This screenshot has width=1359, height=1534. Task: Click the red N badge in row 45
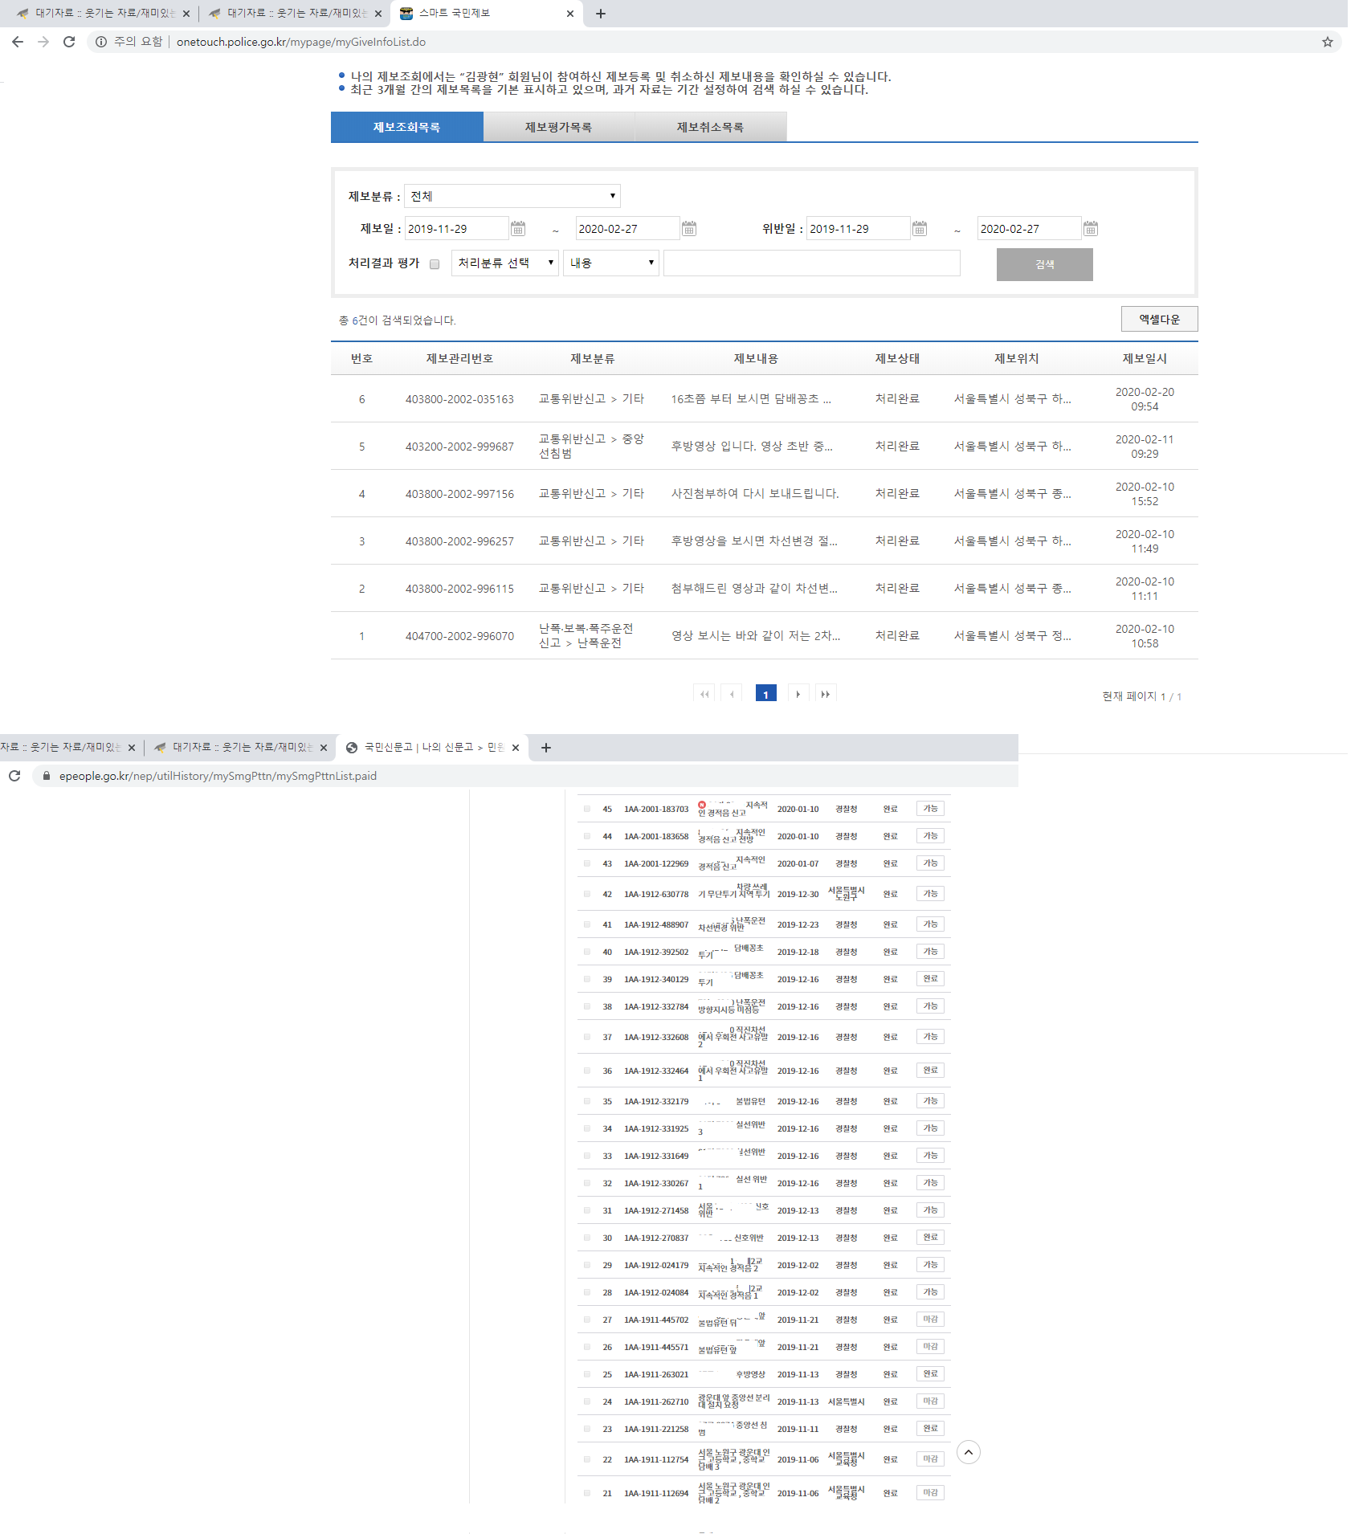coord(702,805)
